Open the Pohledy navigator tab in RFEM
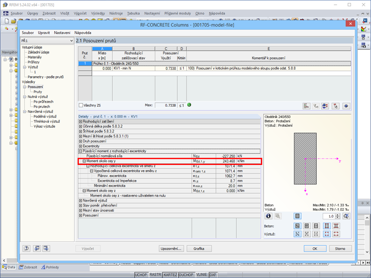The width and height of the screenshot is (371, 278). (50, 267)
